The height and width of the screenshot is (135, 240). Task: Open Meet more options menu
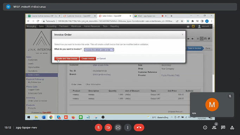[128, 127]
